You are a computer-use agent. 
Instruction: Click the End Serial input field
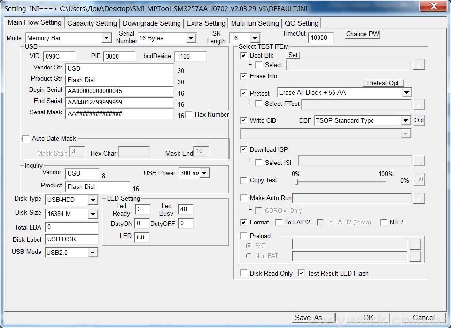(x=119, y=103)
